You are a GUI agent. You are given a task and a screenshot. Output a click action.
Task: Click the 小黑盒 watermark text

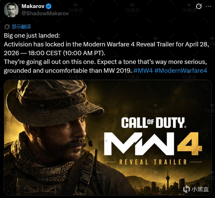click(x=200, y=189)
